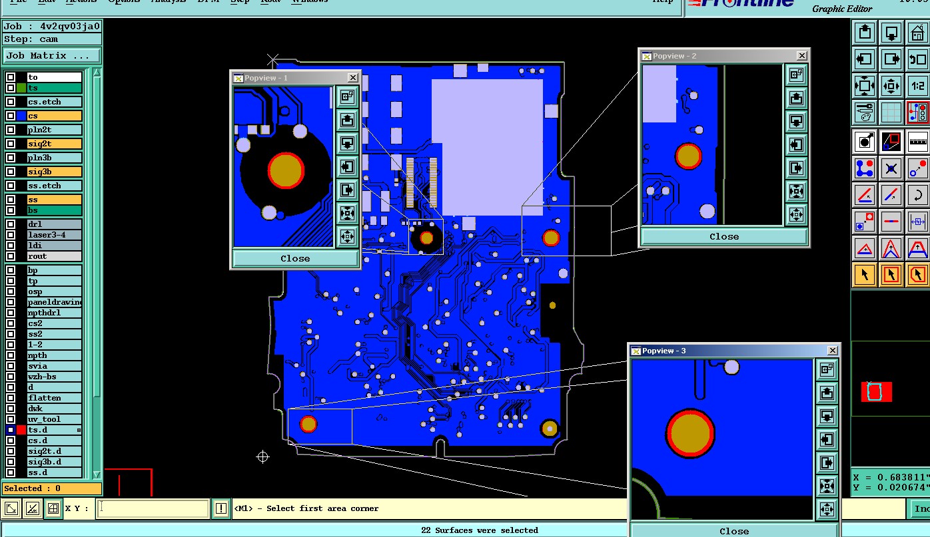This screenshot has width=930, height=537.
Task: Open the Job Matrix ... panel
Action: (x=51, y=56)
